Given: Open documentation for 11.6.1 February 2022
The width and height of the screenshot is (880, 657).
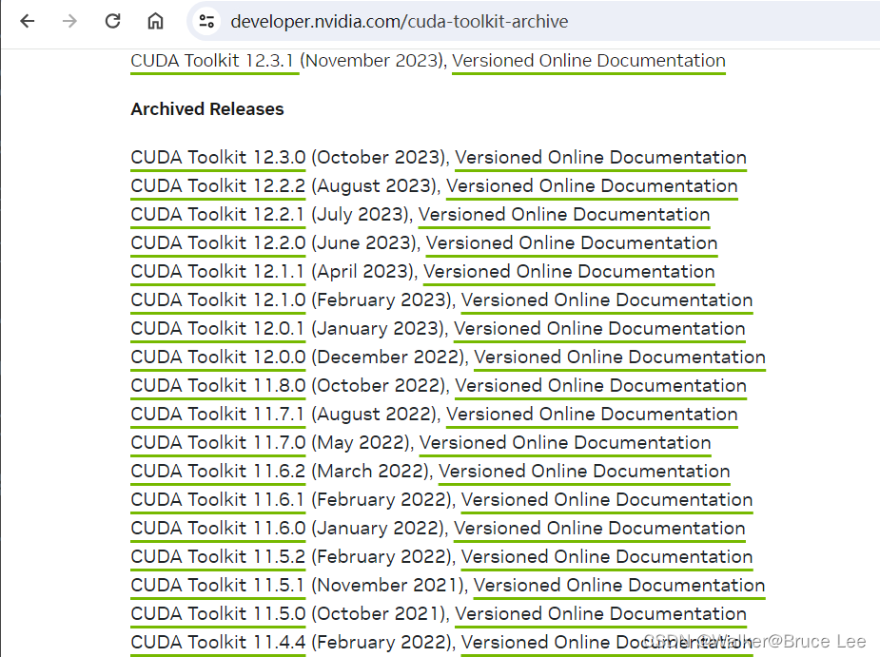Looking at the screenshot, I should (x=607, y=500).
